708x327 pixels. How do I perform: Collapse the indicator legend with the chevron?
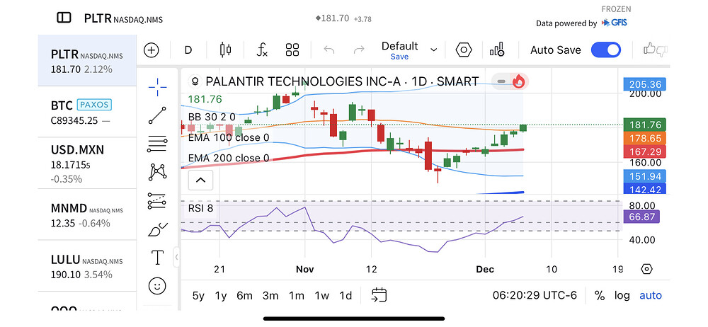(x=200, y=180)
